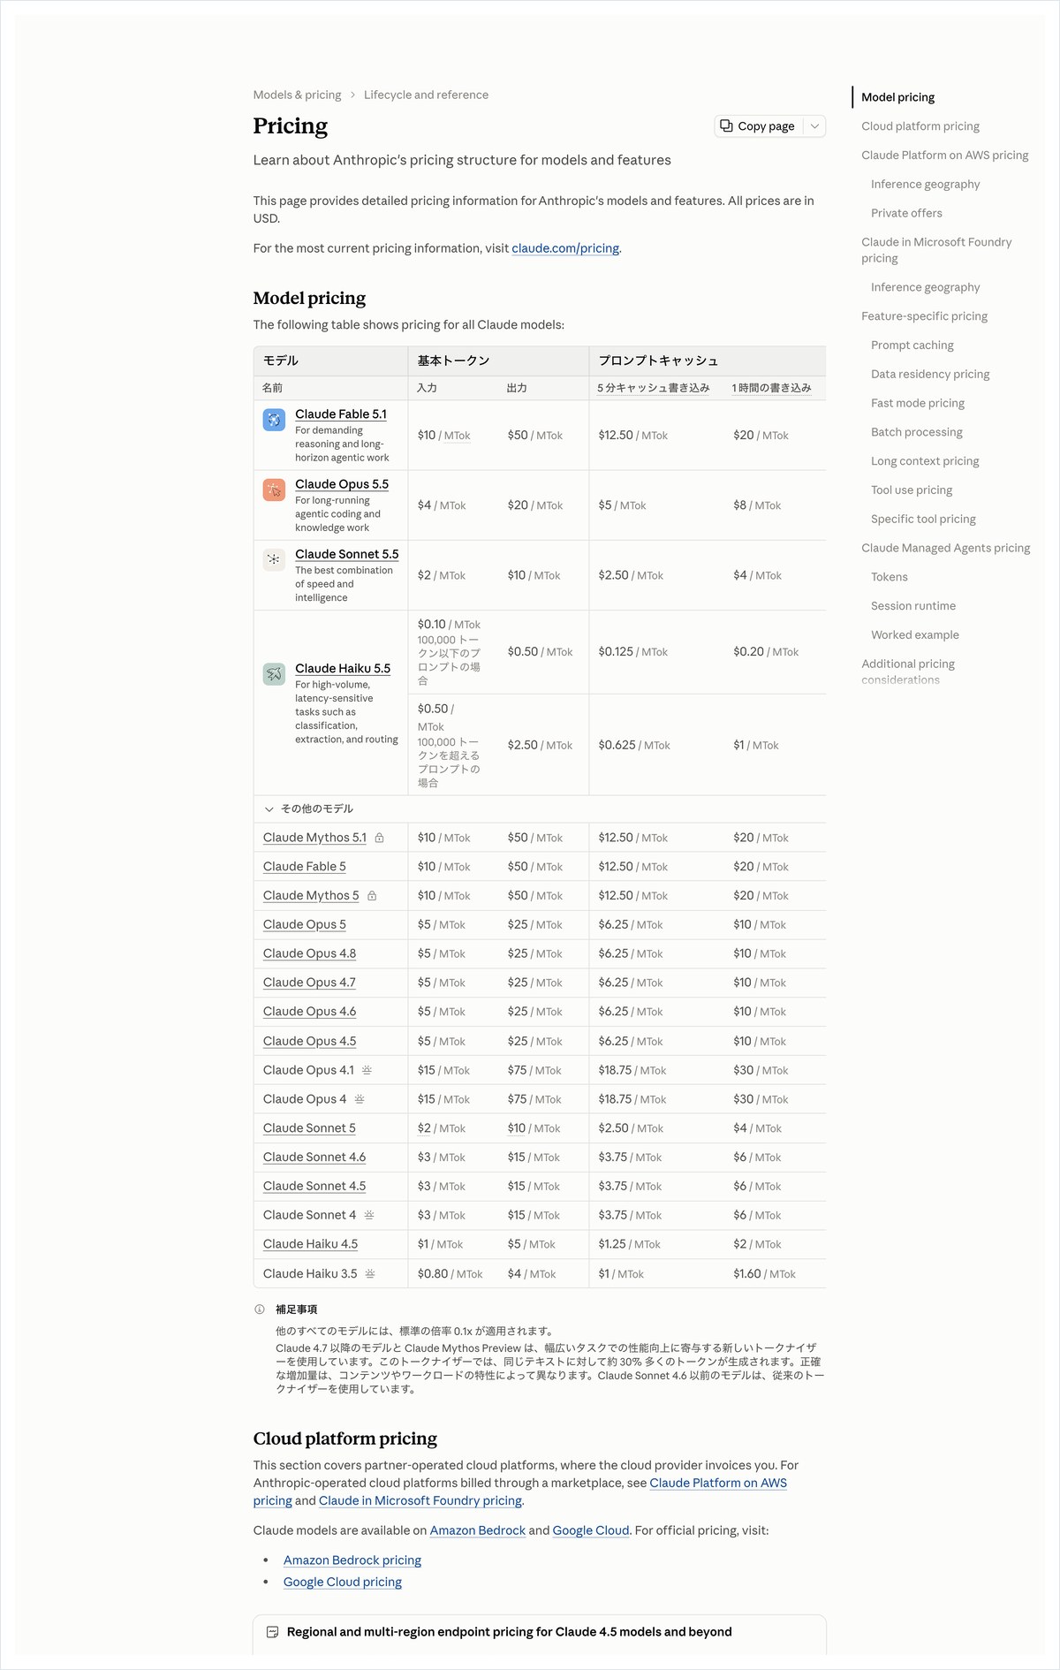Click the deprecation icon next to Claude Opus 4.1
This screenshot has width=1060, height=1670.
click(x=367, y=1070)
